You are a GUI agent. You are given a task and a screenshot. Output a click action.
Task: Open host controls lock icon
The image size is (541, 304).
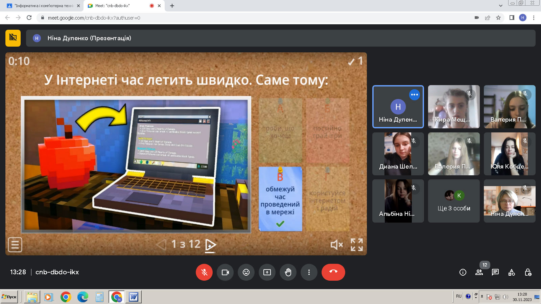tap(528, 272)
